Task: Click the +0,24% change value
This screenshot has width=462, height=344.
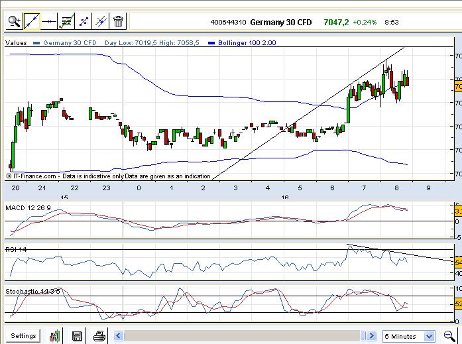Action: pos(365,23)
